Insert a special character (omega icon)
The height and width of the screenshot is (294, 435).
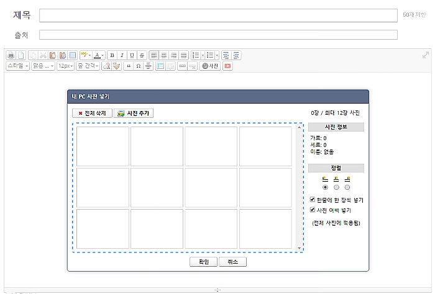[139, 66]
